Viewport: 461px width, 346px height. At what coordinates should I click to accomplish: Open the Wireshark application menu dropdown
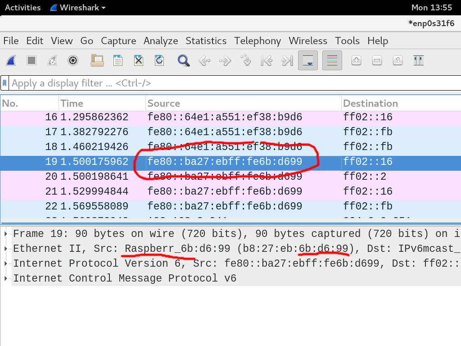(78, 8)
